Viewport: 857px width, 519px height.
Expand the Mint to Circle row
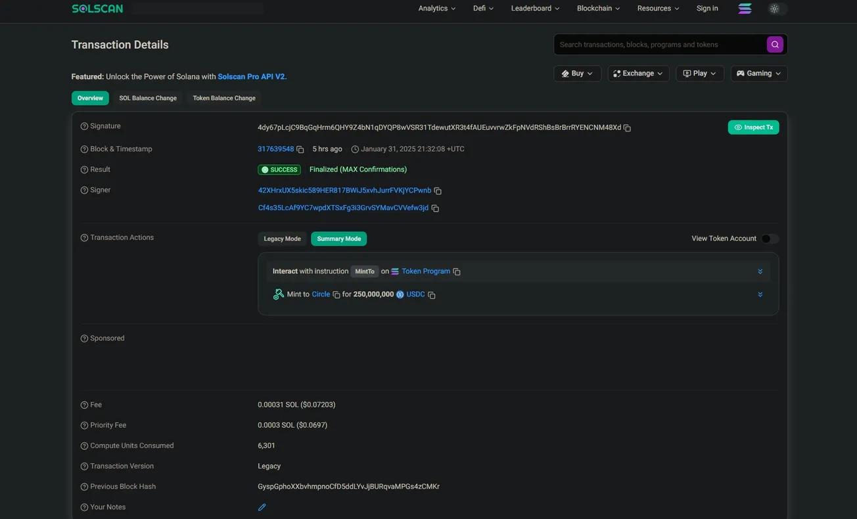click(x=760, y=294)
